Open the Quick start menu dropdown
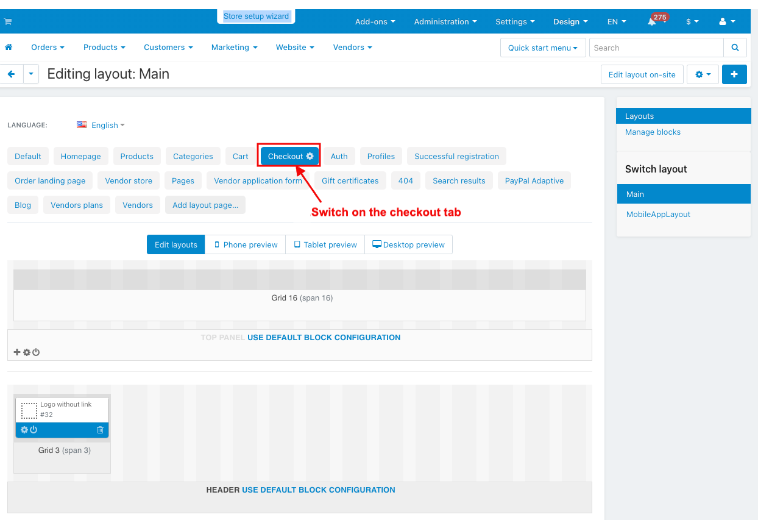Image resolution: width=758 pixels, height=520 pixels. click(542, 48)
